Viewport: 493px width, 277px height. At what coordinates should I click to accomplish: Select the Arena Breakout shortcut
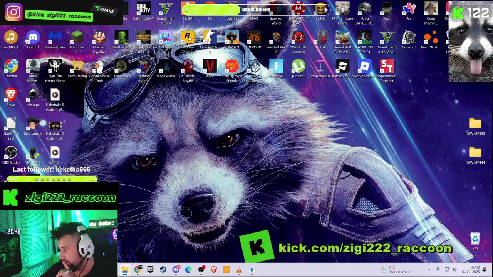click(x=33, y=71)
